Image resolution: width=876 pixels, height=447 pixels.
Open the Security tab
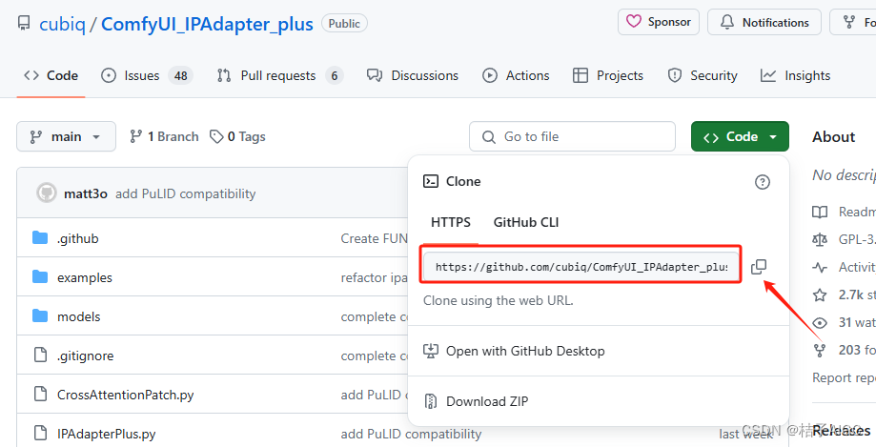[703, 75]
